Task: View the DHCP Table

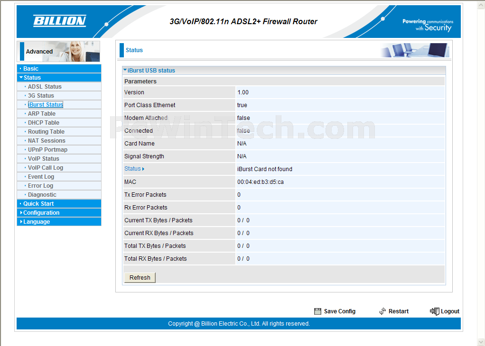Action: (44, 122)
